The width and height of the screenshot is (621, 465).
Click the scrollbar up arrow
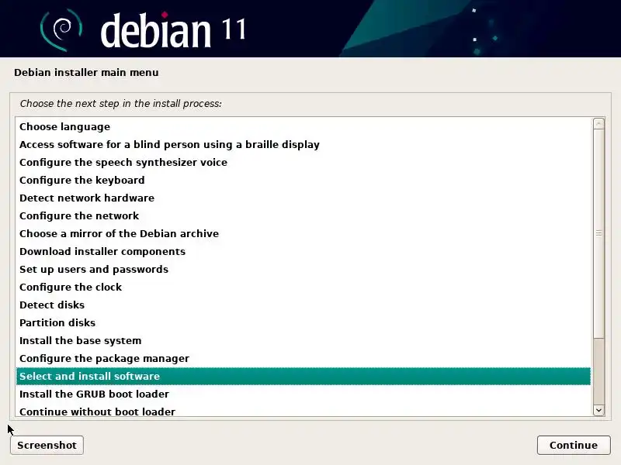[598, 123]
